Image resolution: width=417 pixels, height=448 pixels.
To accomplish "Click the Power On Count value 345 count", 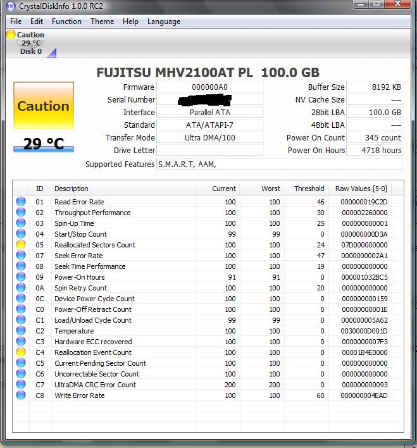I will tap(375, 137).
